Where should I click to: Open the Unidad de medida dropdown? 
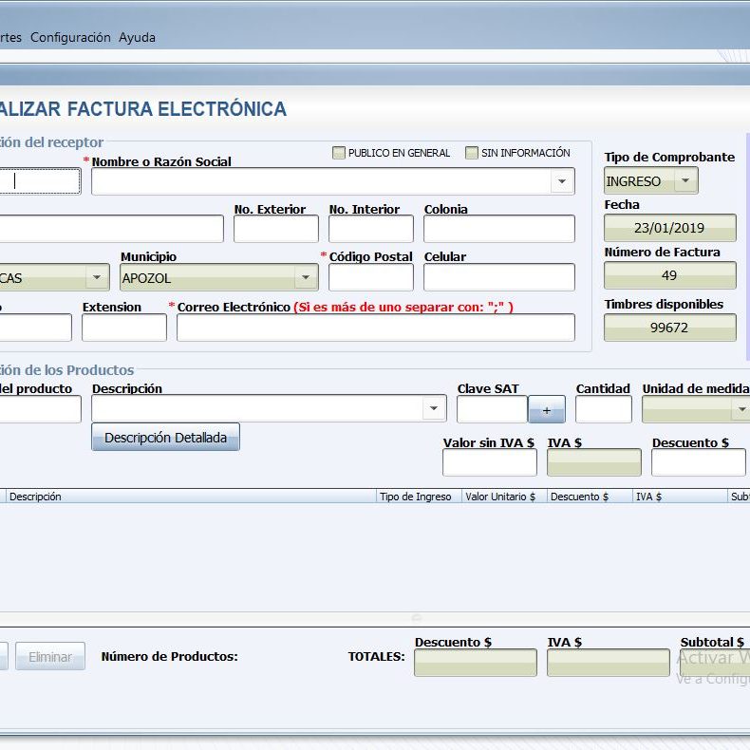(741, 409)
